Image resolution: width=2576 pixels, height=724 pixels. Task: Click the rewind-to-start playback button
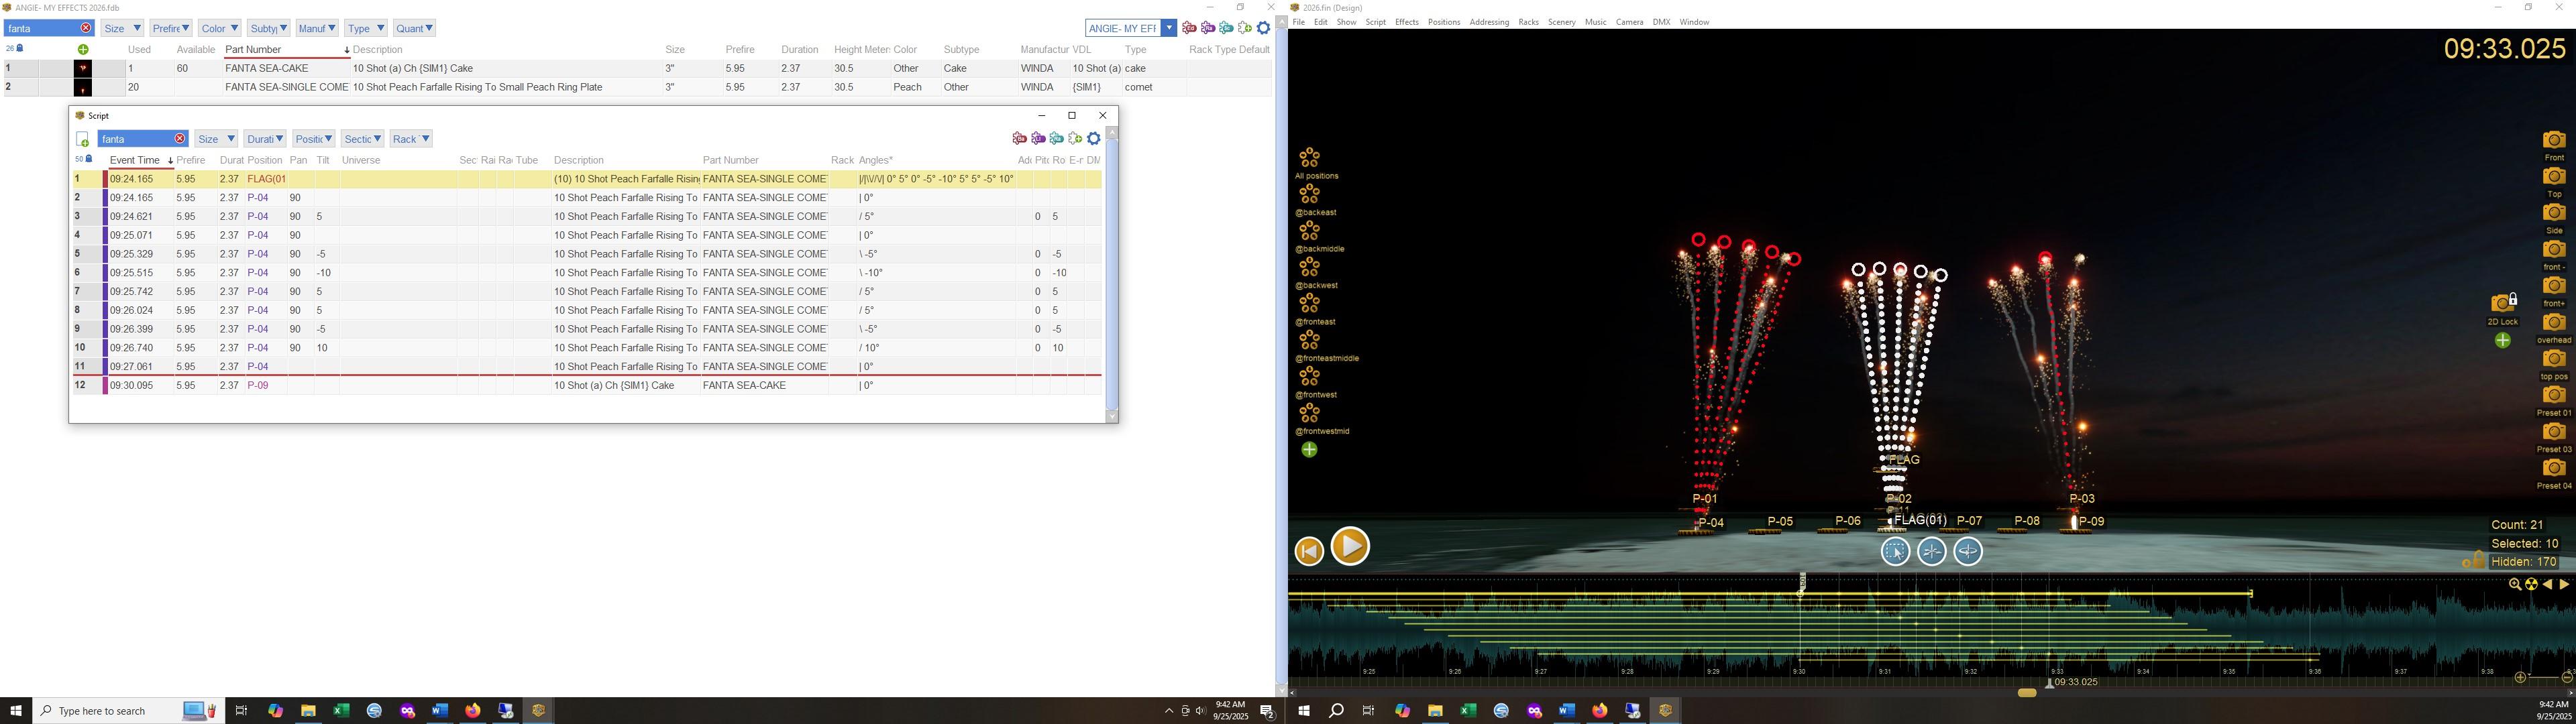1309,551
